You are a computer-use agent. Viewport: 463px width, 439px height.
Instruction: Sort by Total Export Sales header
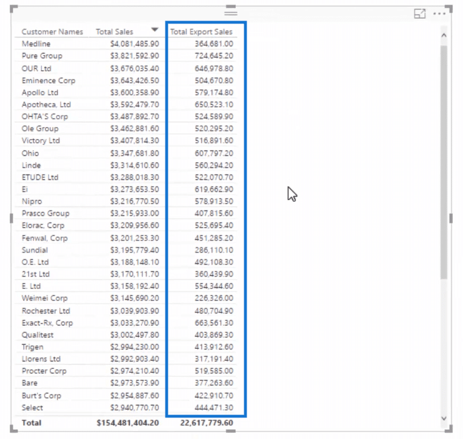202,32
